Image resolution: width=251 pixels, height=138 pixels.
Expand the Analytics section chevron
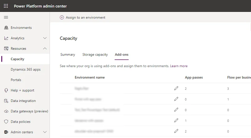(x=45, y=38)
